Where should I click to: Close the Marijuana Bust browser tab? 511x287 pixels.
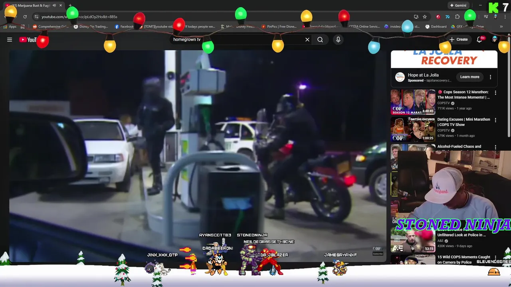pos(61,6)
